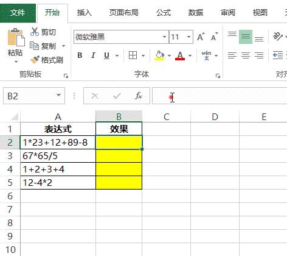Decrease font size with small A
Viewport: 287px width, 256px height.
pyautogui.click(x=214, y=37)
